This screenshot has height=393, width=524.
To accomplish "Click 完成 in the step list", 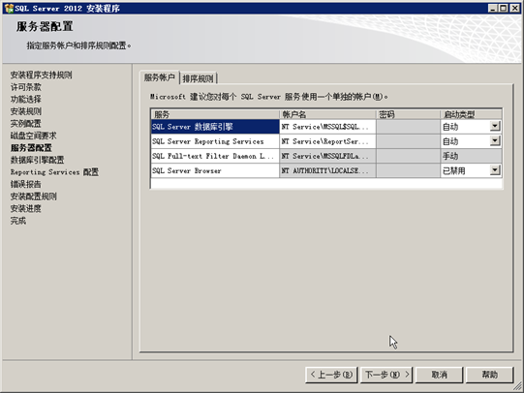I will tap(18, 221).
